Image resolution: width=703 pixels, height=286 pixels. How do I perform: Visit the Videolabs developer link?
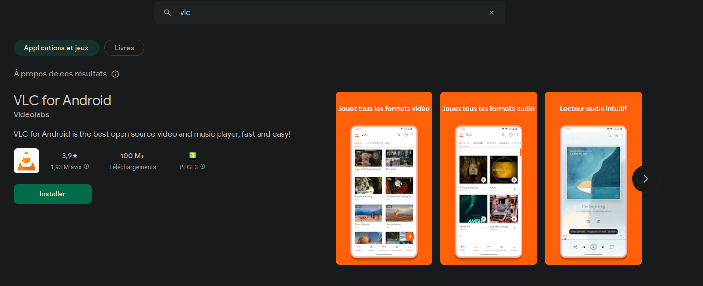click(x=32, y=115)
